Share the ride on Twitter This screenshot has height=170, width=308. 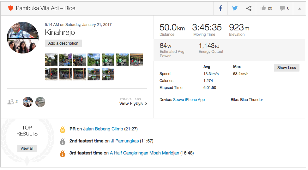click(x=235, y=8)
